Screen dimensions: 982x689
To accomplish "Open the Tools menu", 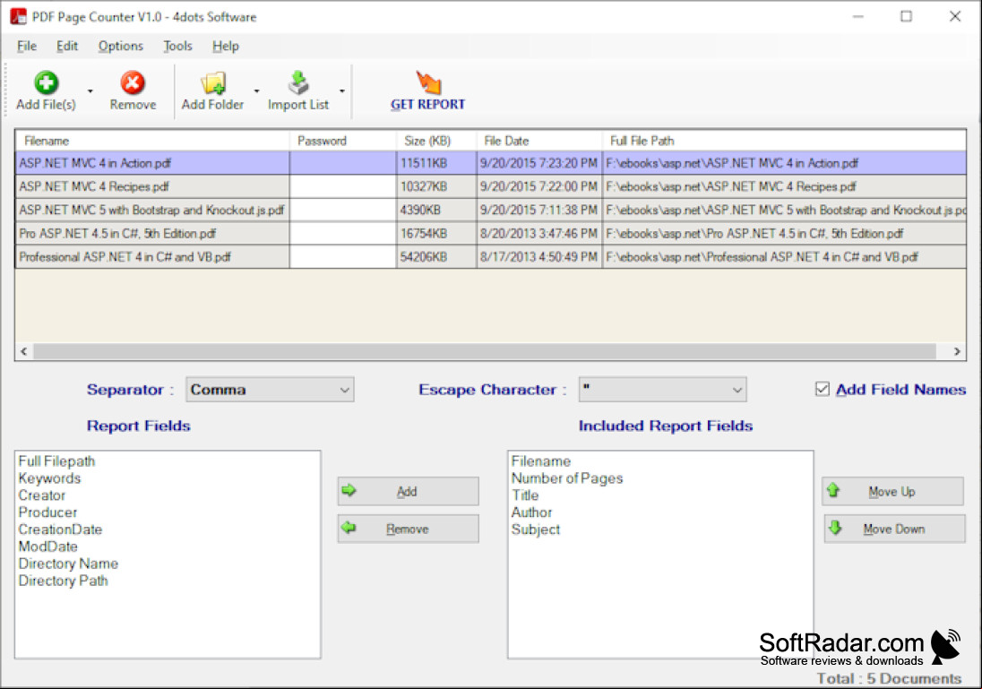I will tap(177, 46).
